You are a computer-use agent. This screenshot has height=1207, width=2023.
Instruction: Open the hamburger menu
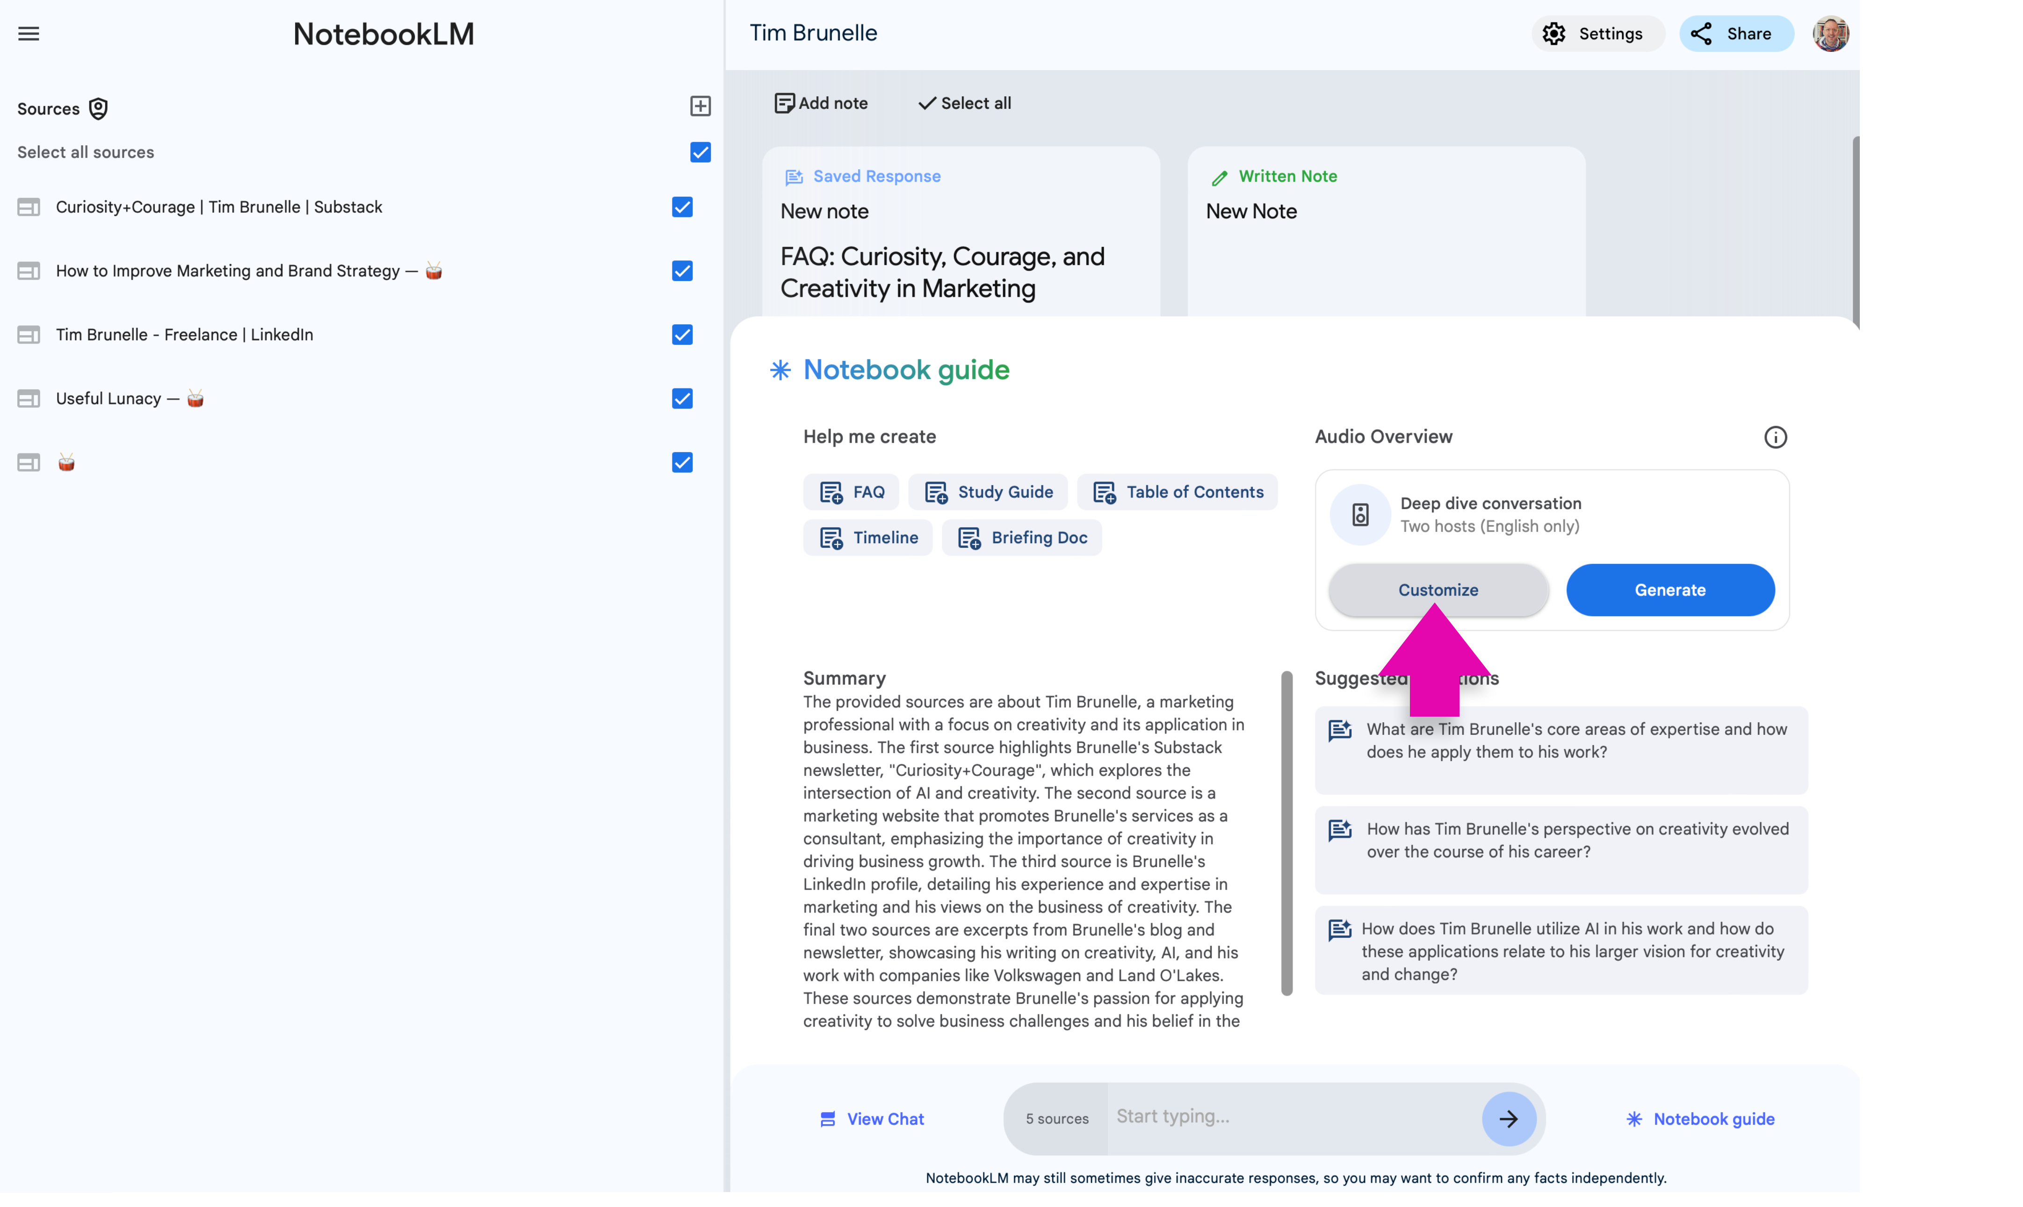(x=29, y=33)
